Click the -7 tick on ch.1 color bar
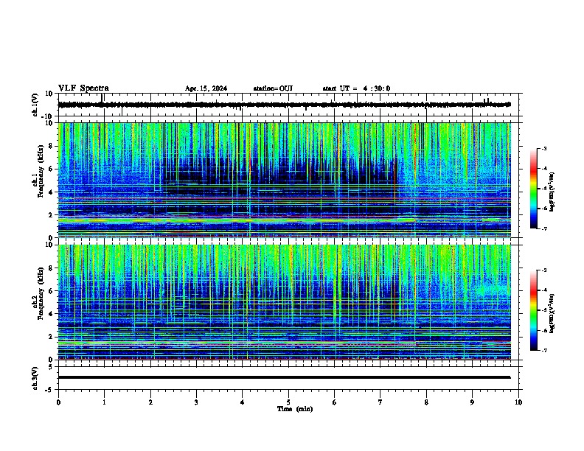 coord(543,228)
